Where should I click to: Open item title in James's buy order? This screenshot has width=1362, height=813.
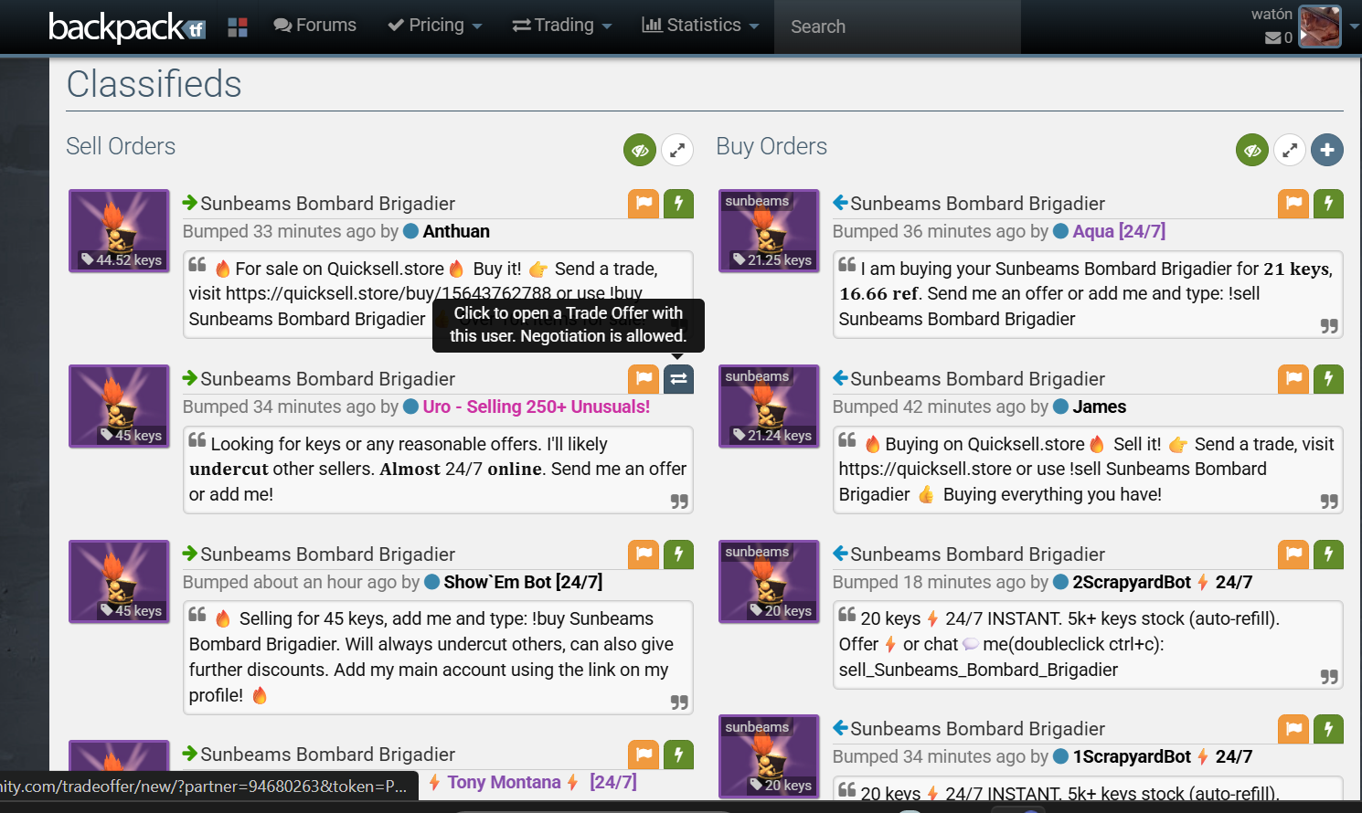point(977,379)
